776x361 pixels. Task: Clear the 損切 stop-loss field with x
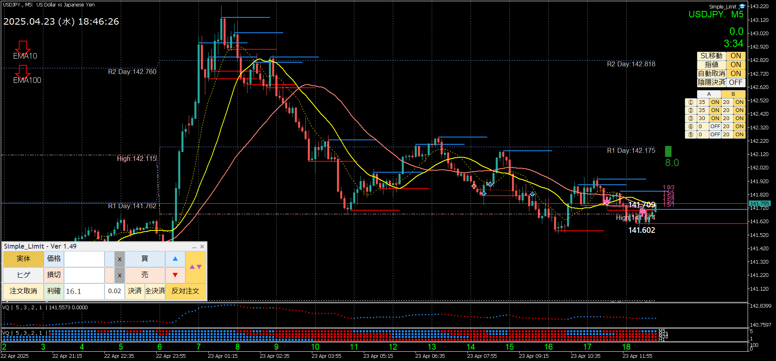click(119, 275)
